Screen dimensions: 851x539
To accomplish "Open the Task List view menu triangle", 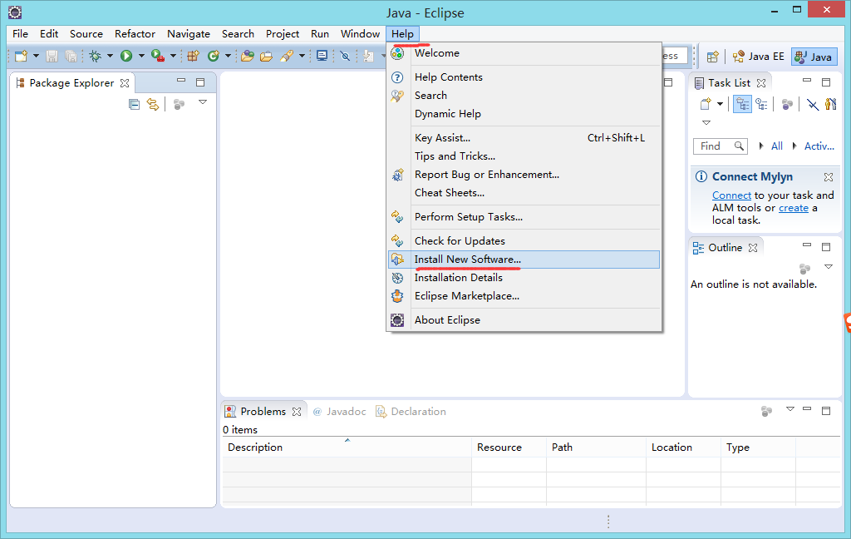I will 706,123.
